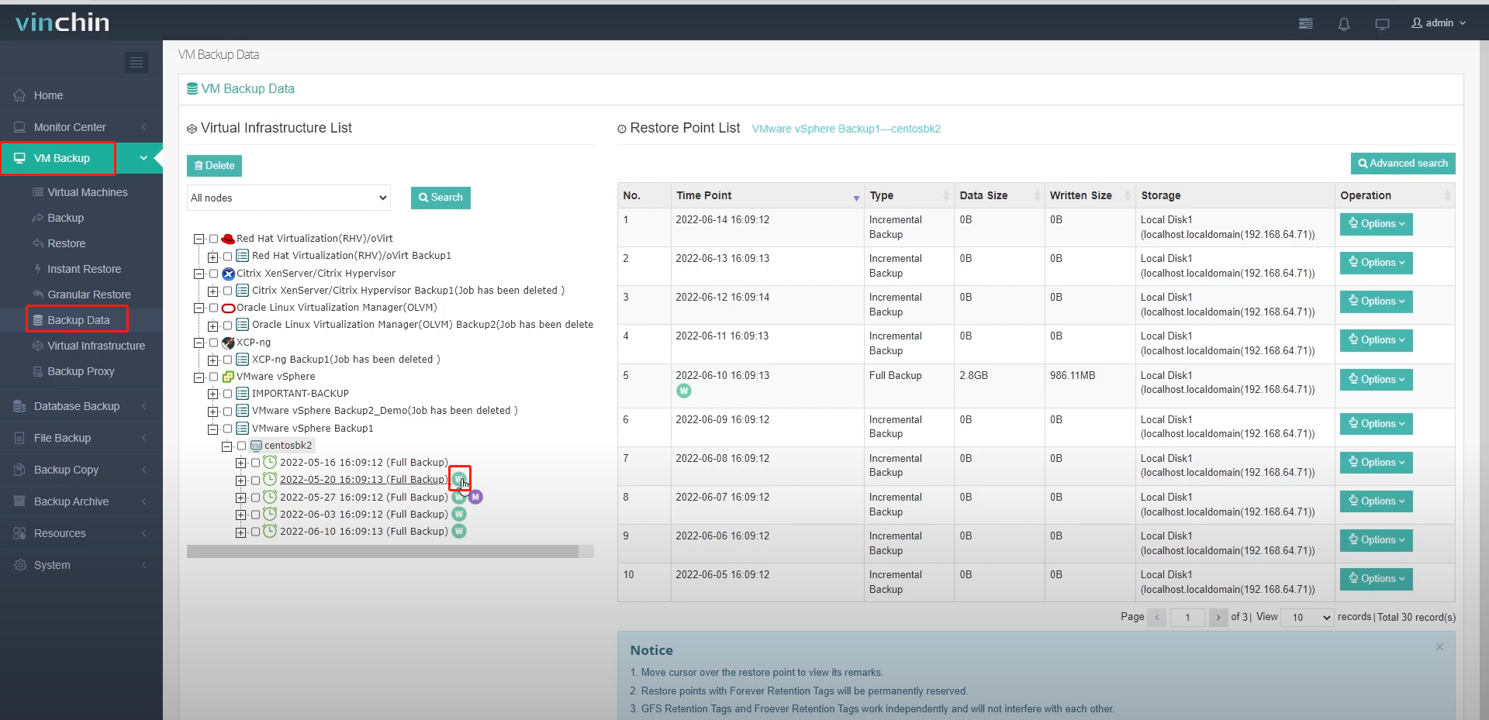Click the Database Backup sidebar icon

(20, 406)
